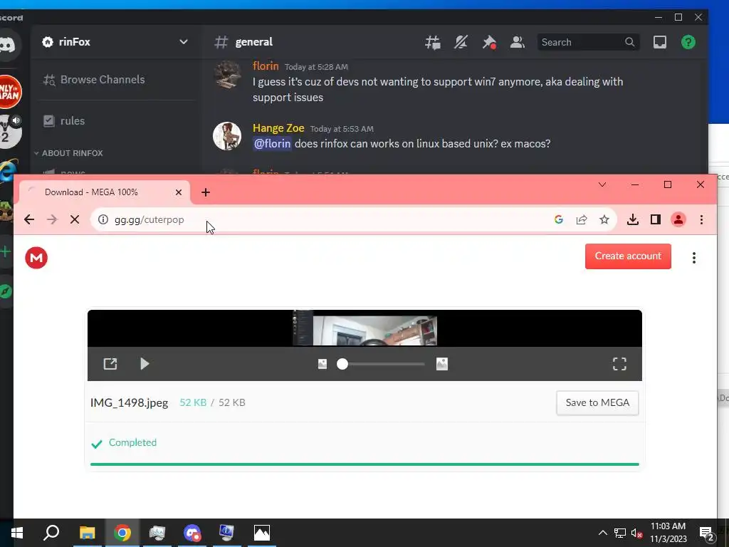Click the Discord search field
The image size is (729, 547).
(x=588, y=42)
